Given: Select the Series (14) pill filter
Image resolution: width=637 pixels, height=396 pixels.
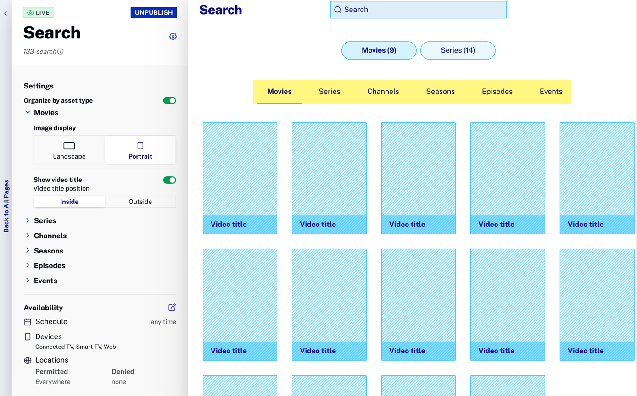Looking at the screenshot, I should 458,50.
